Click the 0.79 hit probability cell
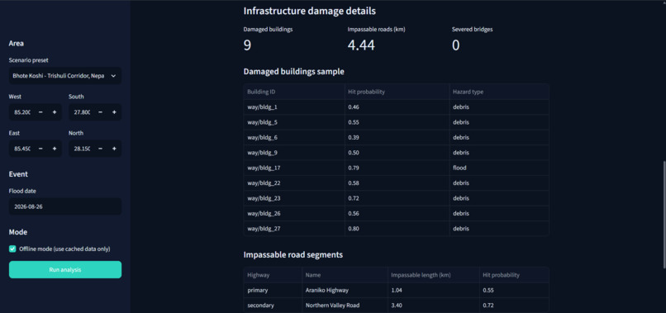 pyautogui.click(x=397, y=168)
